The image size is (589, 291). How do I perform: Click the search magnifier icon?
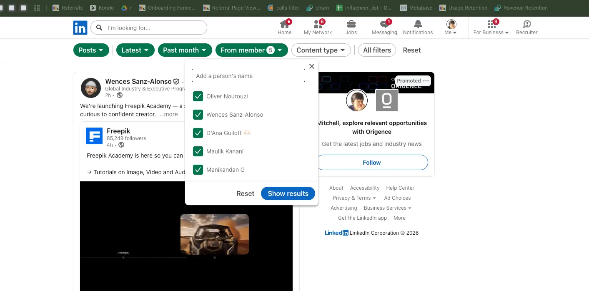coord(99,28)
